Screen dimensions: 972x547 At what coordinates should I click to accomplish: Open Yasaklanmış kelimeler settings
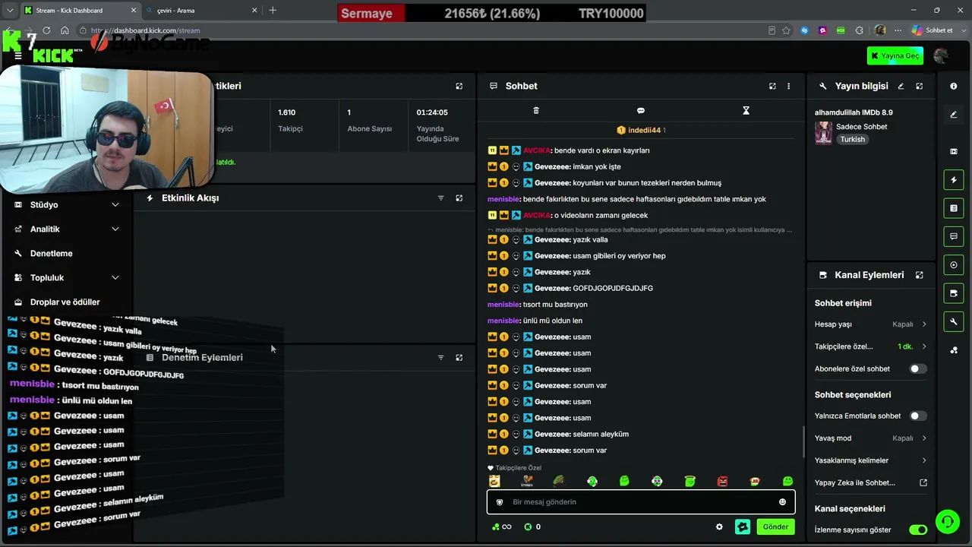tap(871, 460)
